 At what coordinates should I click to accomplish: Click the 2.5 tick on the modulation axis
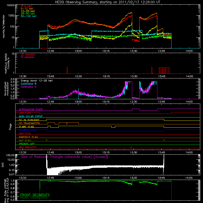click(x=12, y=82)
